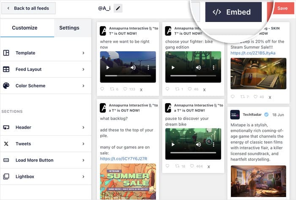Screen dimensions: 296x200
Task: Like the tweet with 464 likes
Action: click(x=192, y=166)
